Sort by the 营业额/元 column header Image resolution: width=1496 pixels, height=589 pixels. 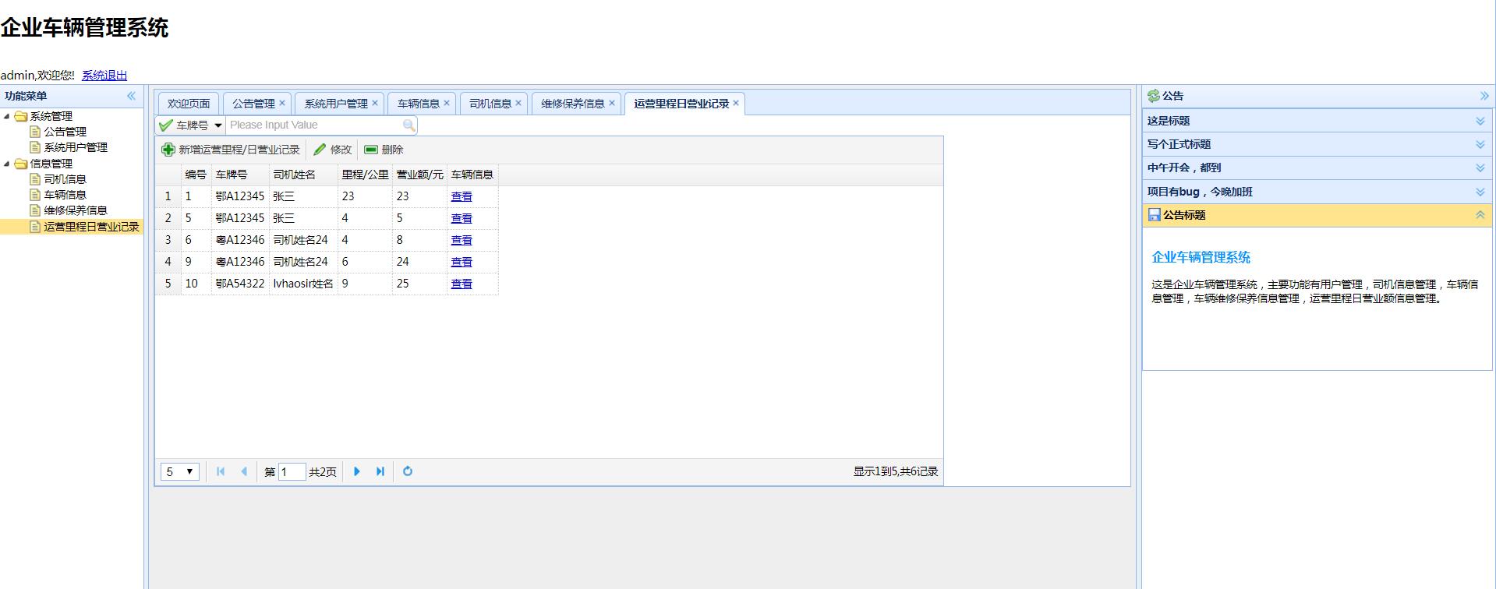419,175
